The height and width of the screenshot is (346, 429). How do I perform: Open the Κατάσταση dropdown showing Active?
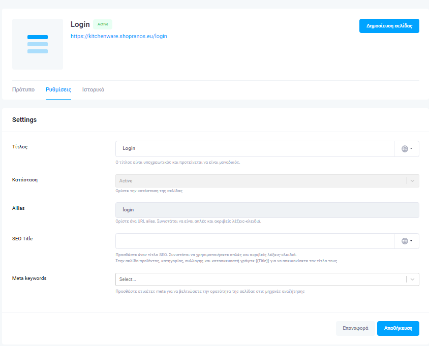click(x=259, y=181)
